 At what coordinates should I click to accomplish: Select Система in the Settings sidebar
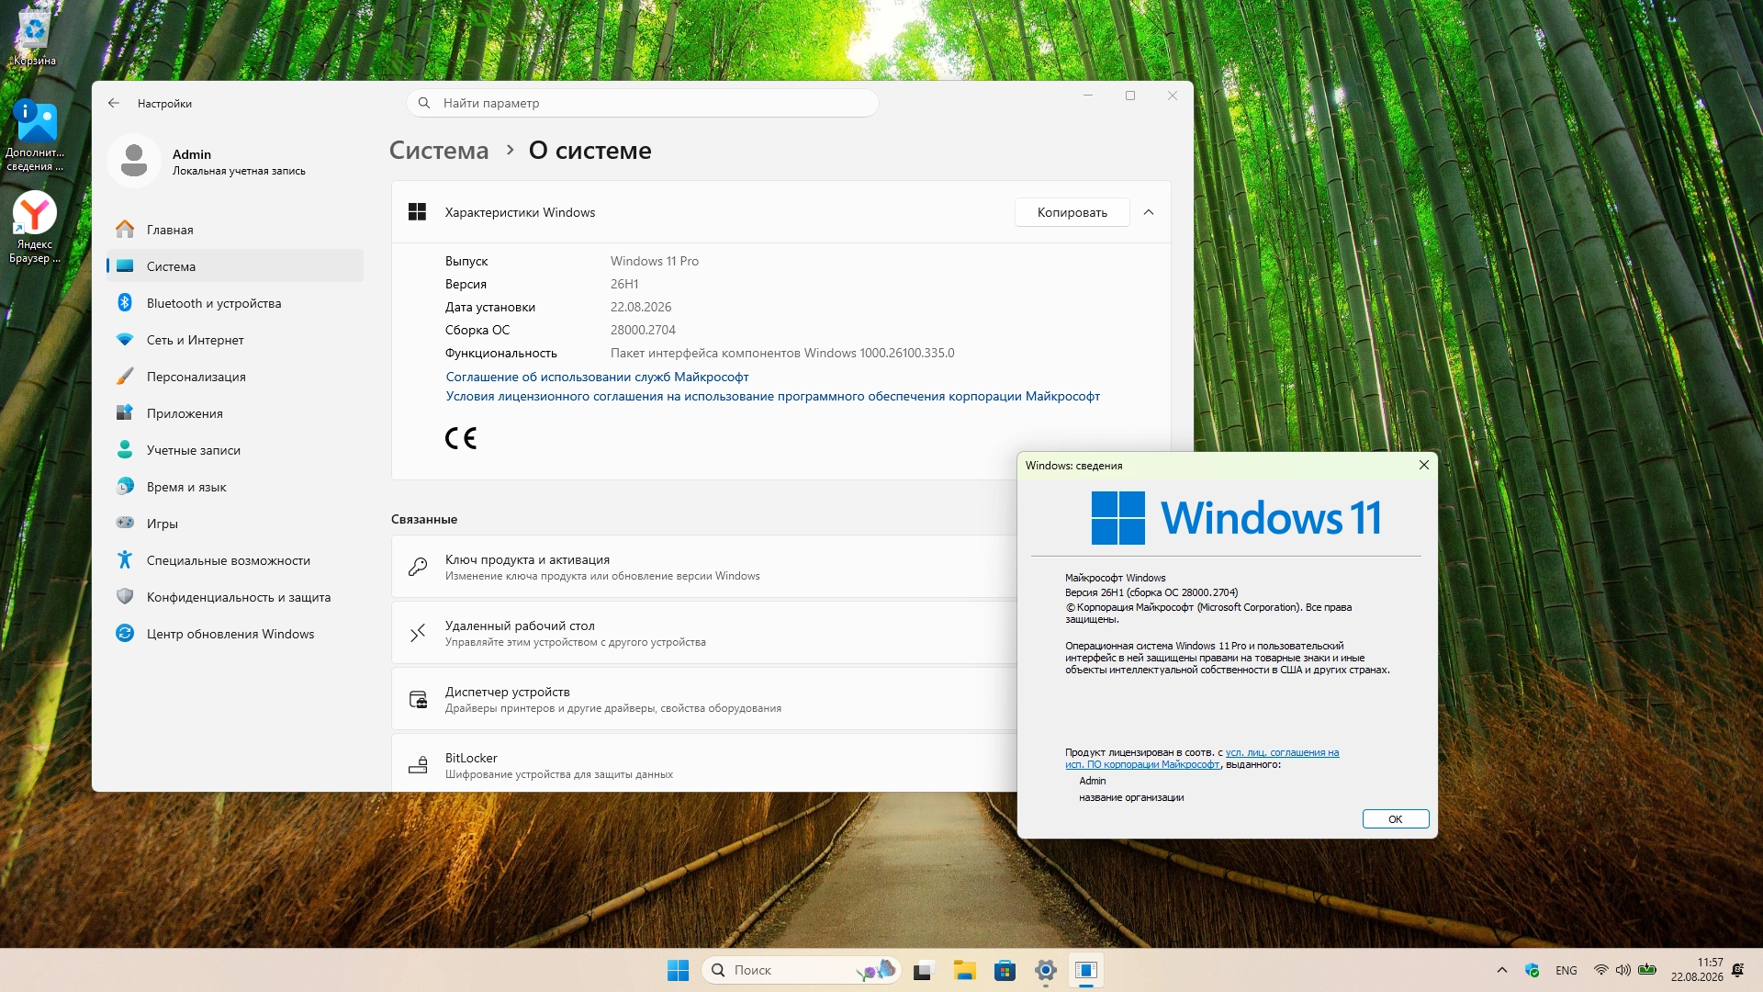235,266
